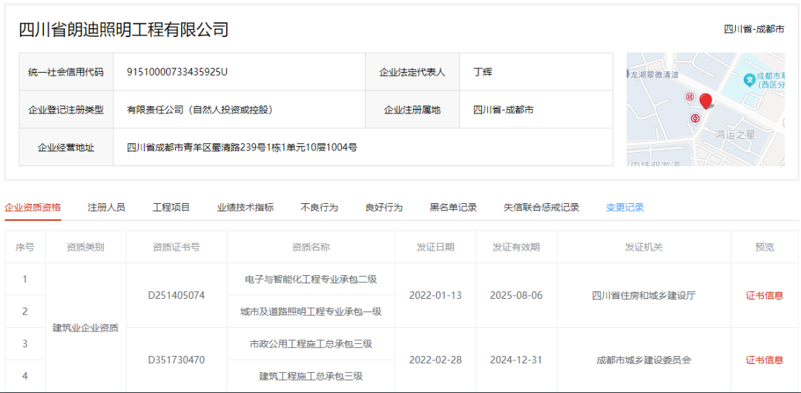801x393 pixels.
Task: Click certificate number D351730470
Action: click(177, 360)
